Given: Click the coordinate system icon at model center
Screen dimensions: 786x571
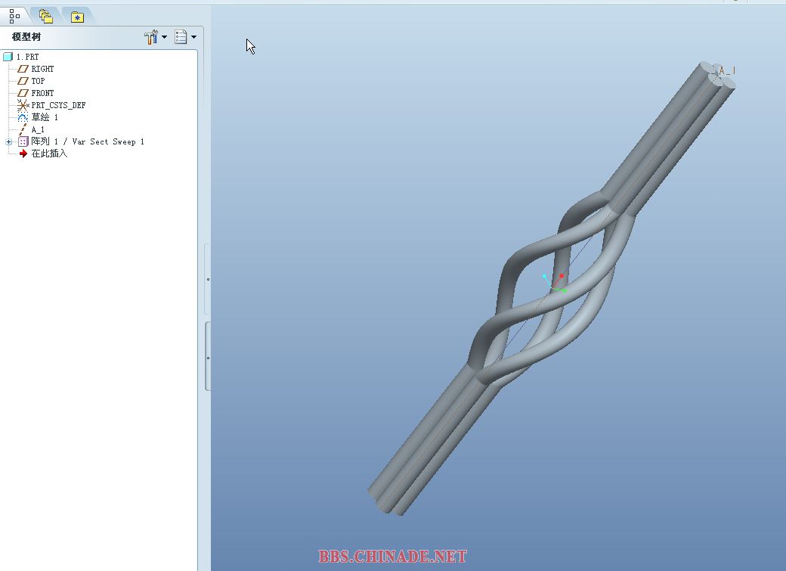Looking at the screenshot, I should click(x=555, y=283).
